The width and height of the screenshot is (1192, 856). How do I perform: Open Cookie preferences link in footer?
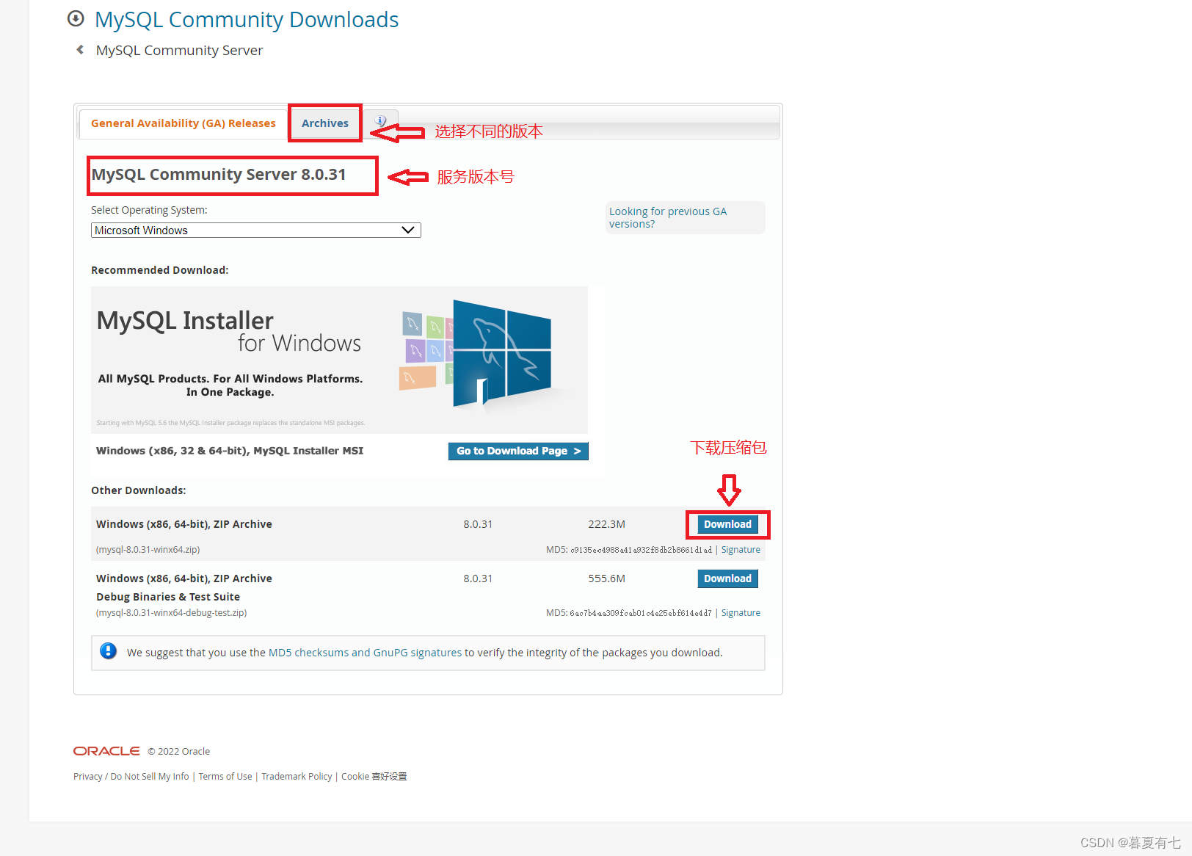click(x=374, y=777)
